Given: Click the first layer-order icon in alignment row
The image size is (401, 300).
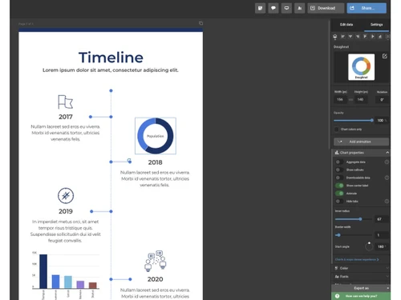Looking at the screenshot, I should 335,37.
